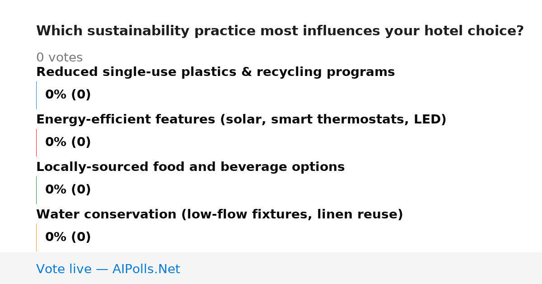The width and height of the screenshot is (542, 284).
Task: Select Reduced single-use plastics & recycling programs option
Action: click(215, 72)
